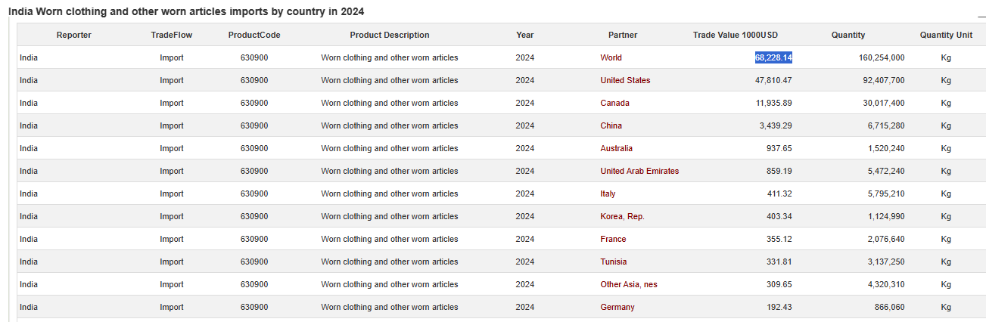The image size is (986, 322).
Task: Open the United States partner link
Action: (625, 80)
